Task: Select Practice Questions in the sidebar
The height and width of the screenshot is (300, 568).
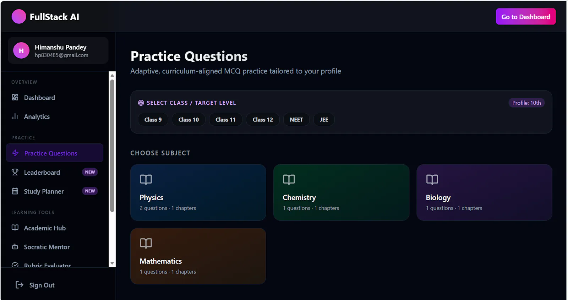Action: coord(55,153)
